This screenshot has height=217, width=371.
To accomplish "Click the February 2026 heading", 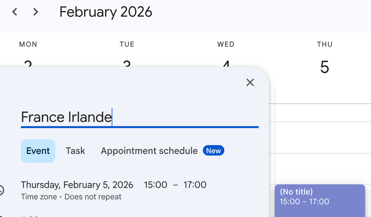I will (x=106, y=12).
